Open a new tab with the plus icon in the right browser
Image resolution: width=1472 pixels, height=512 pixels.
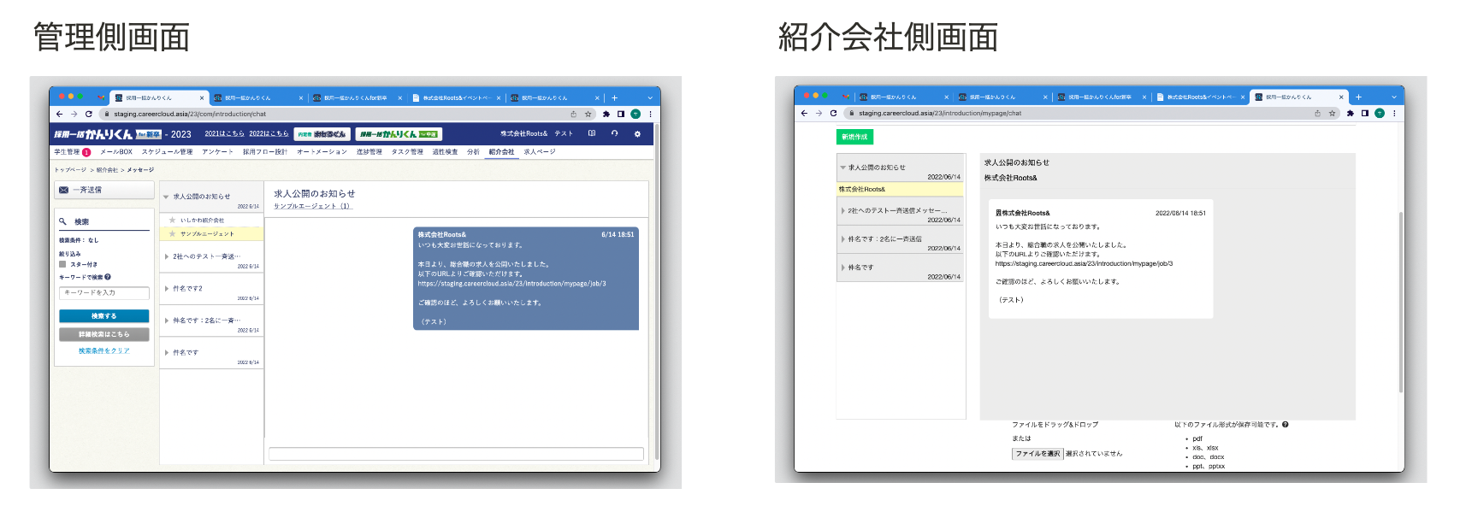(1358, 97)
